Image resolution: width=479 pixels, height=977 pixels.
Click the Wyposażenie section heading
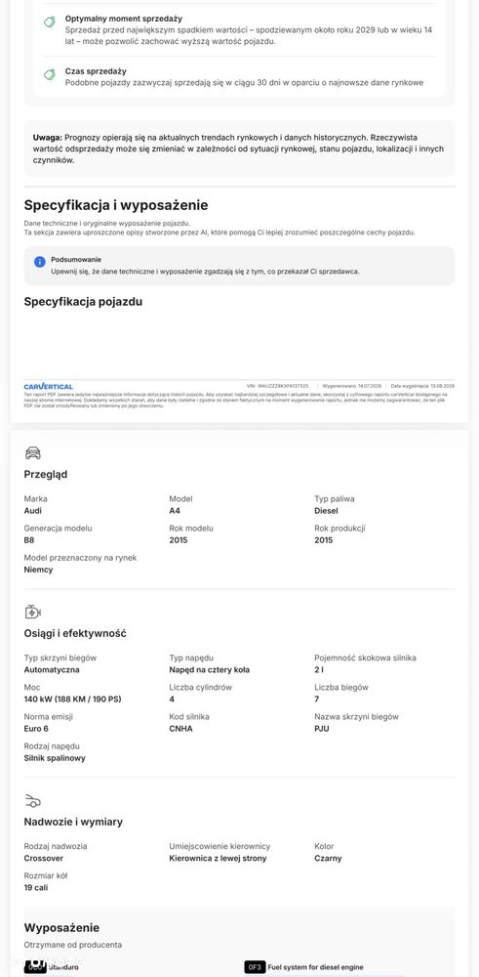[x=61, y=928]
